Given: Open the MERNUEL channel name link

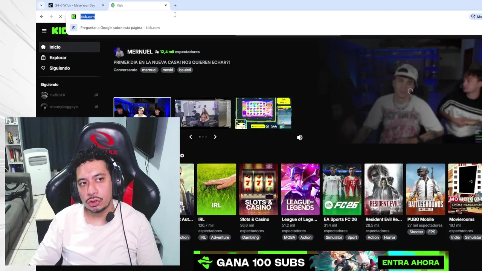Looking at the screenshot, I should (140, 52).
